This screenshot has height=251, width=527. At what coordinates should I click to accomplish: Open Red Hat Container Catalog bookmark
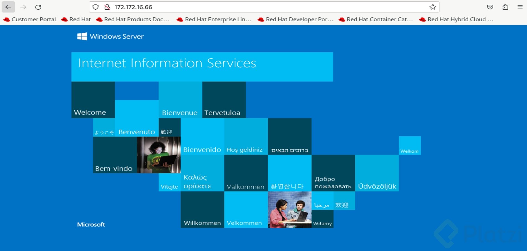click(376, 19)
